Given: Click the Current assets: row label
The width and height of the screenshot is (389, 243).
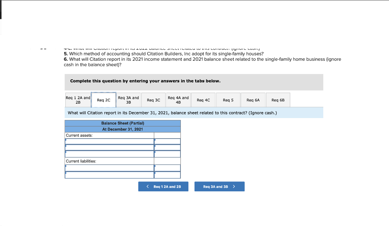Looking at the screenshot, I should (79, 136).
